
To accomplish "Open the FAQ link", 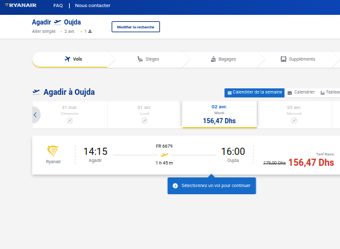I will [58, 6].
